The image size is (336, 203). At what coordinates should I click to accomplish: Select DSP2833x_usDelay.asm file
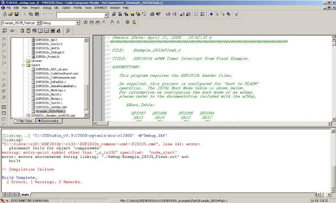tap(51, 107)
